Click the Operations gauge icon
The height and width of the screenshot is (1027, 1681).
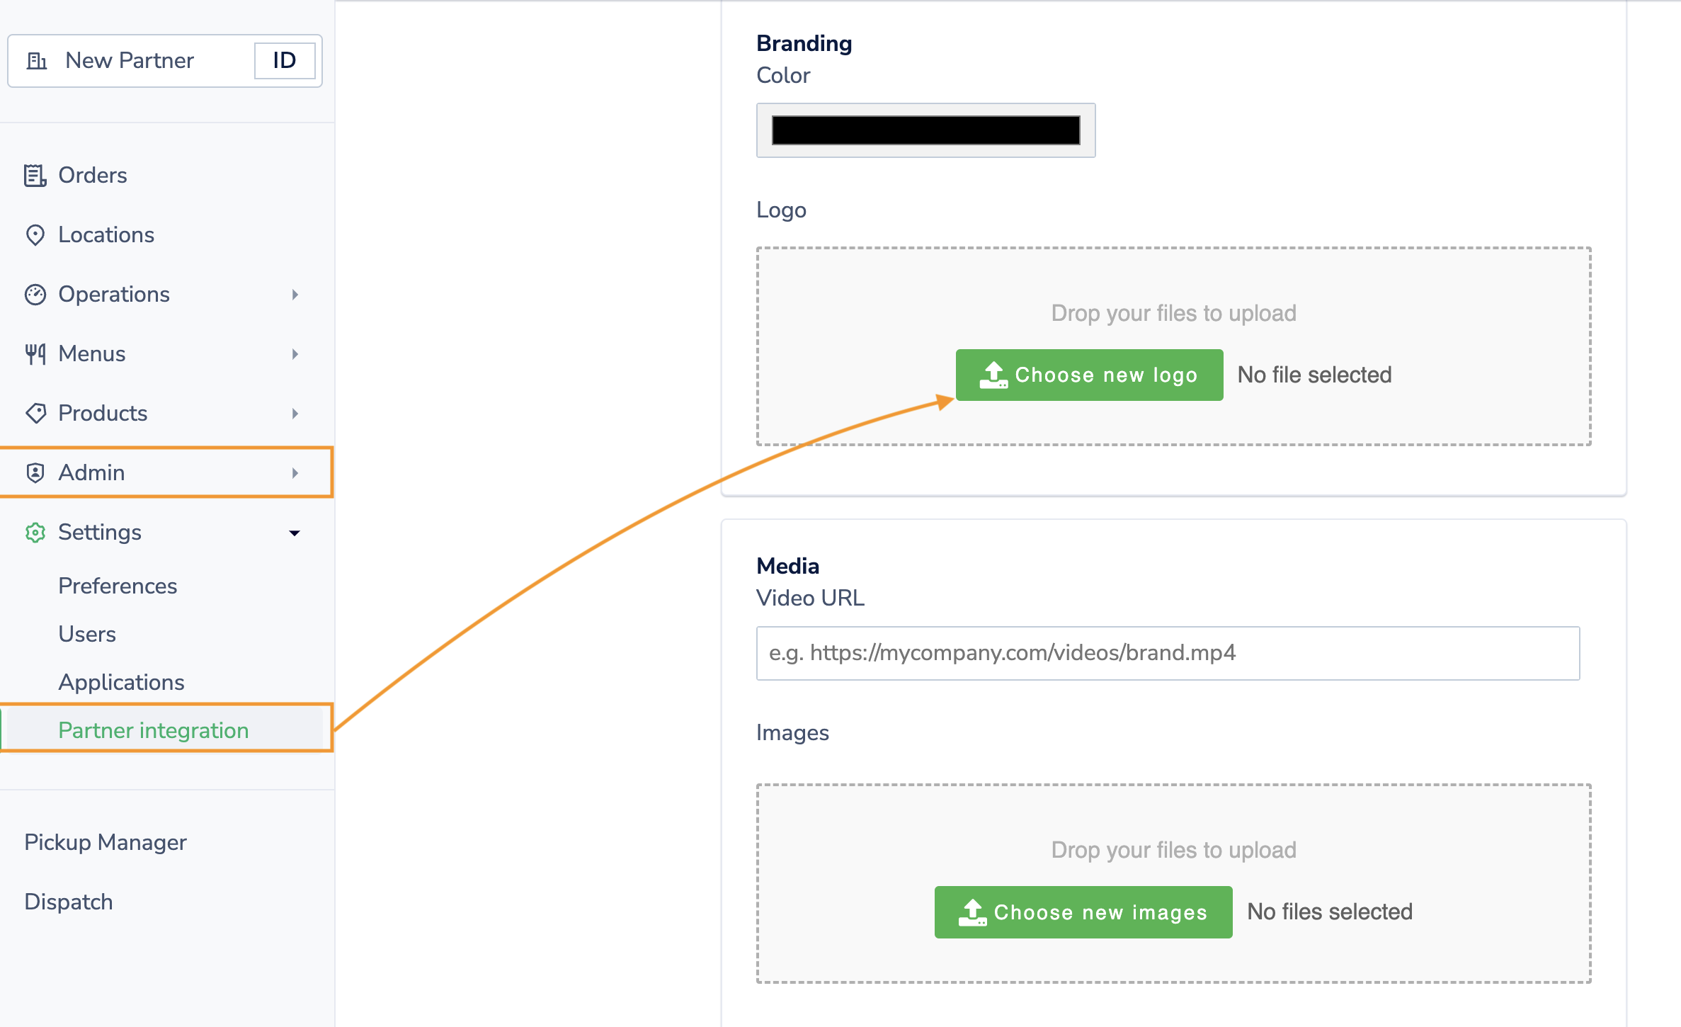(35, 294)
